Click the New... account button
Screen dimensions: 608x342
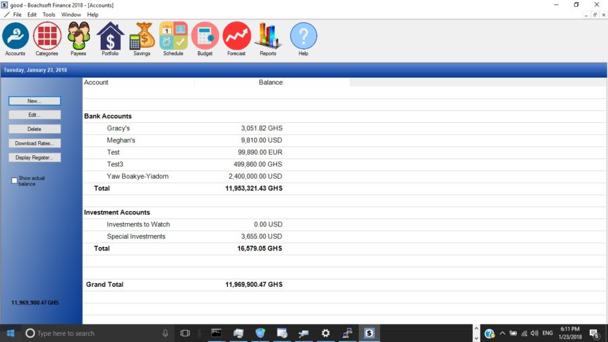(34, 101)
